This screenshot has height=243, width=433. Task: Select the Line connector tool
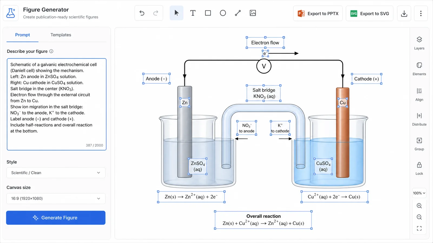point(238,13)
